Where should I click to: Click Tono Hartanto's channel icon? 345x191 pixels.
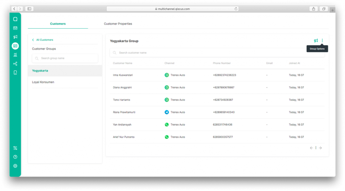point(167,100)
